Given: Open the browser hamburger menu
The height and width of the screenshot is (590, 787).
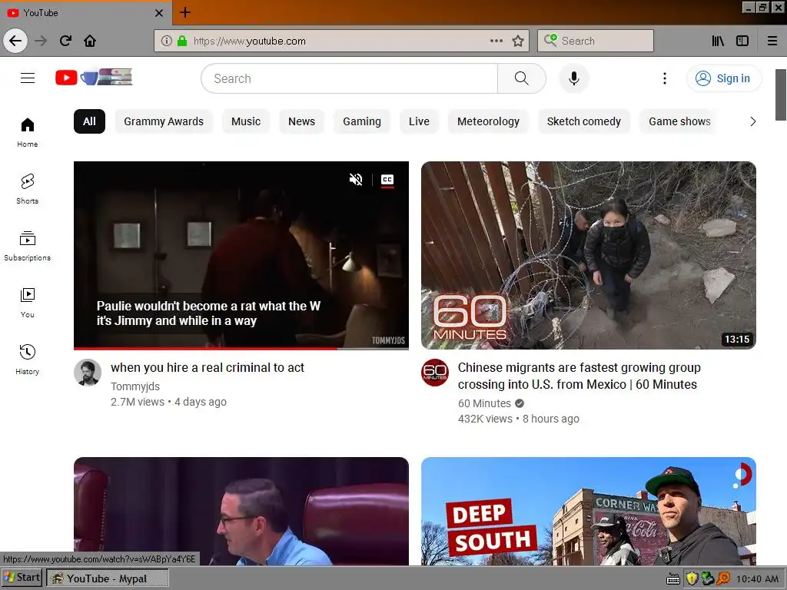Looking at the screenshot, I should click(772, 41).
